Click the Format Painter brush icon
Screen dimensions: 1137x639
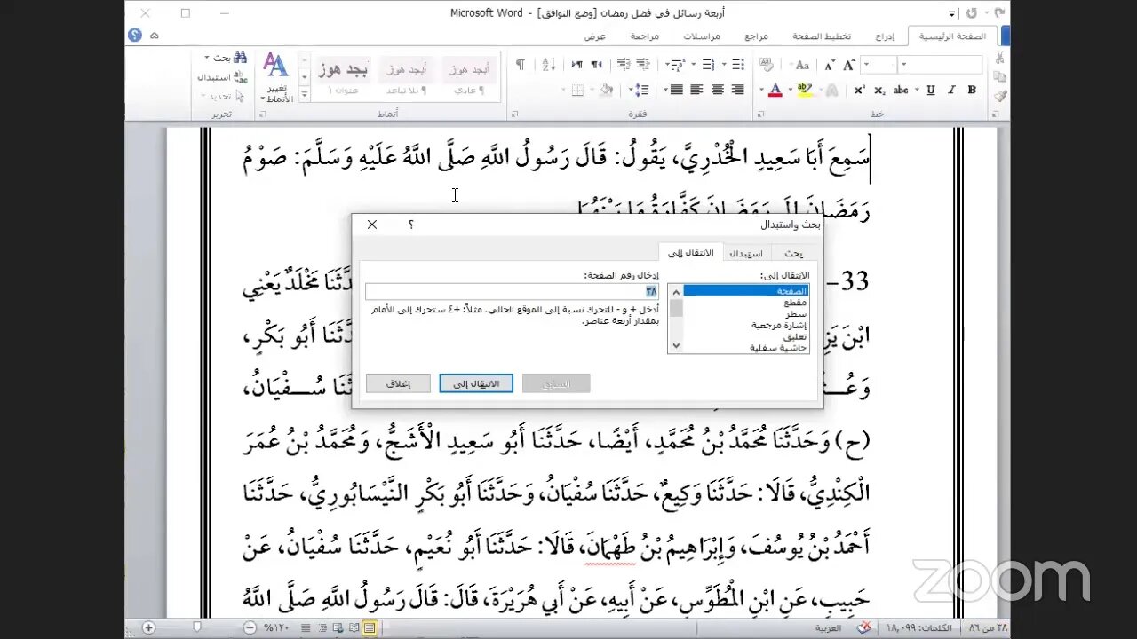[x=1000, y=96]
